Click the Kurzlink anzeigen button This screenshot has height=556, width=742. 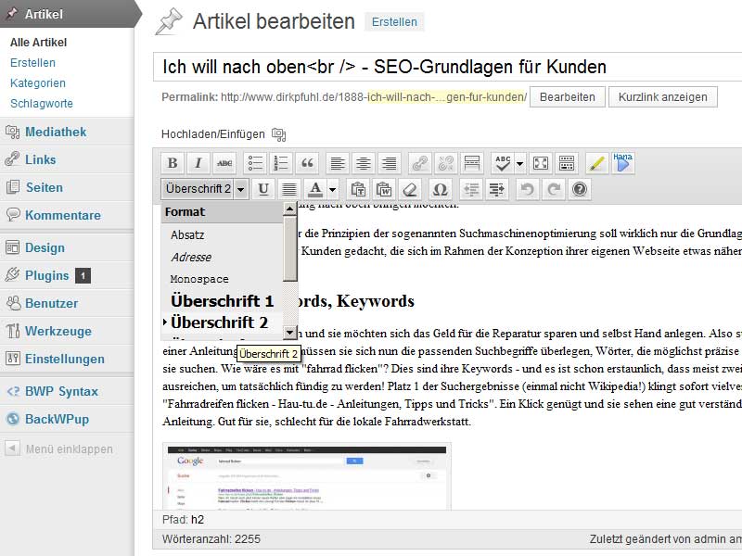click(x=662, y=97)
